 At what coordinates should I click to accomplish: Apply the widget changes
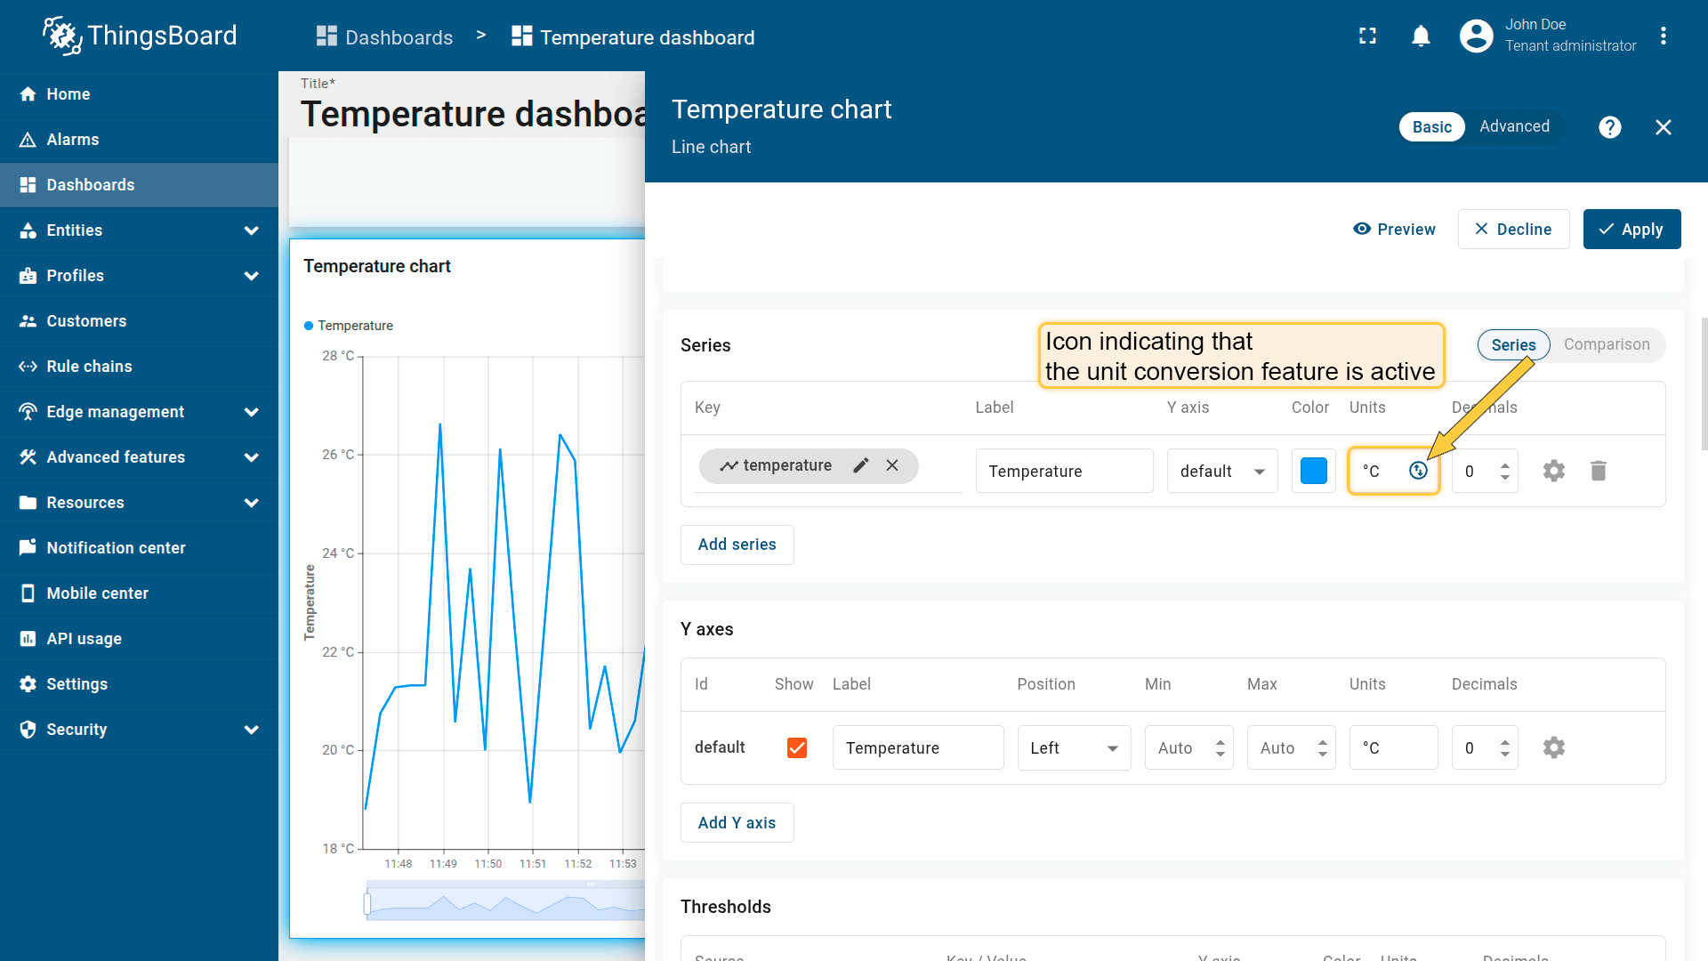[1631, 230]
